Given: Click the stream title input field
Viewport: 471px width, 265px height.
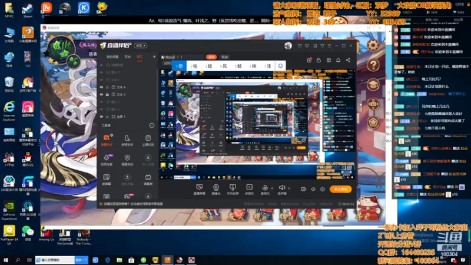Looking at the screenshot, I should pos(183,57).
